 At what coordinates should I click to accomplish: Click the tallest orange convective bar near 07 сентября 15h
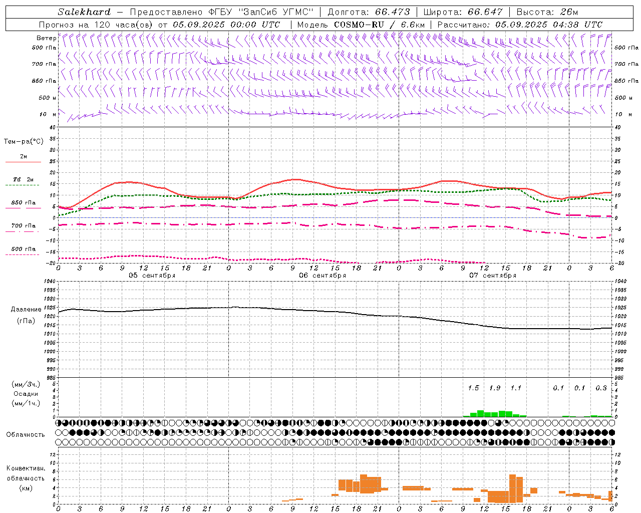[x=512, y=488]
